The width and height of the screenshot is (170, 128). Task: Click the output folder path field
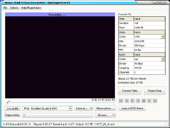(58, 115)
